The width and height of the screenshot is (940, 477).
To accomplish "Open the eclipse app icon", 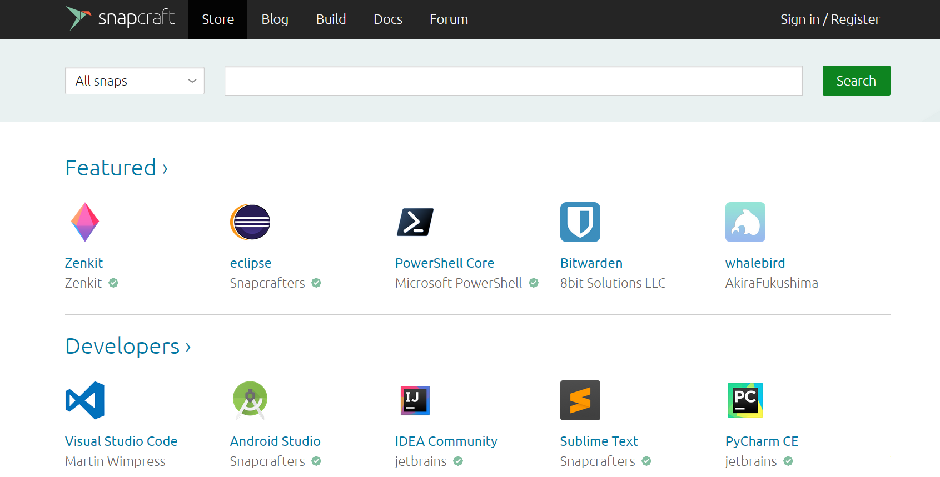I will coord(250,222).
